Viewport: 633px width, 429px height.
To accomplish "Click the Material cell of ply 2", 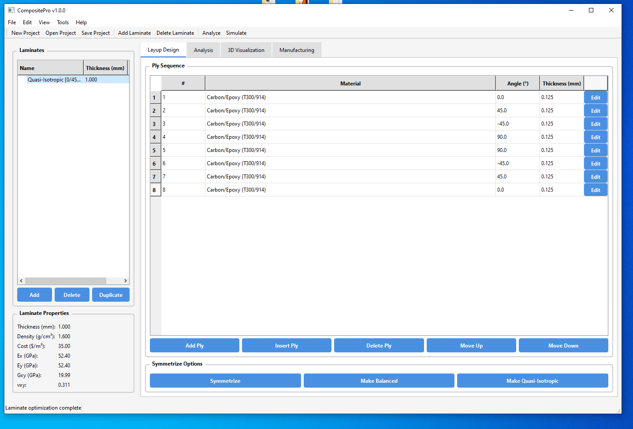I will pos(350,111).
